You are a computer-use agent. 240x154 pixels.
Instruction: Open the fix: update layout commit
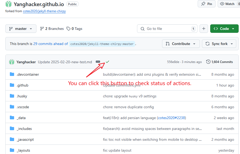(117, 150)
